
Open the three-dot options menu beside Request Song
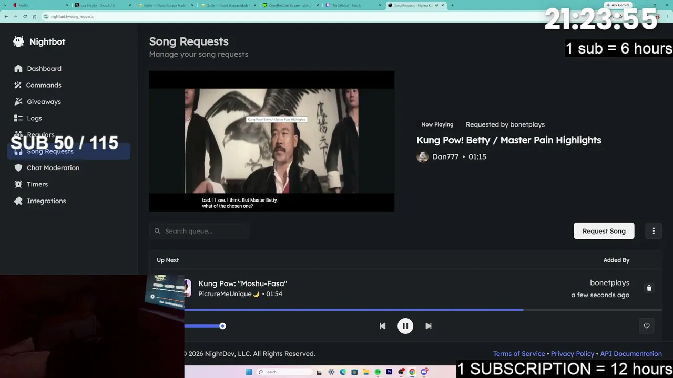654,231
